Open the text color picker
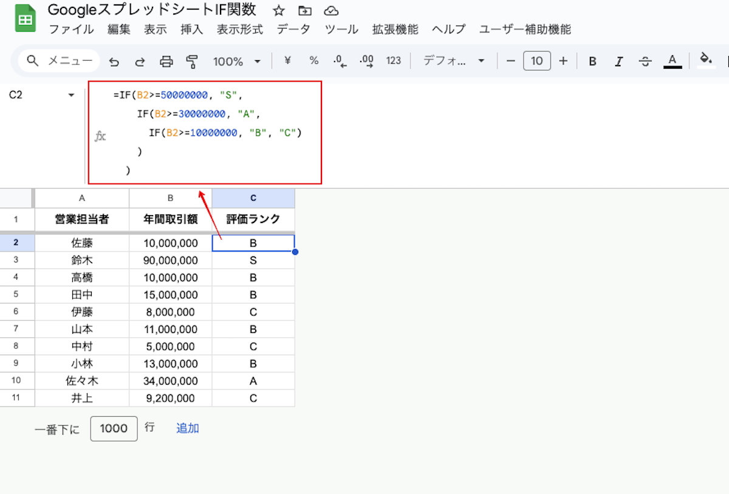This screenshot has width=729, height=494. pyautogui.click(x=672, y=61)
